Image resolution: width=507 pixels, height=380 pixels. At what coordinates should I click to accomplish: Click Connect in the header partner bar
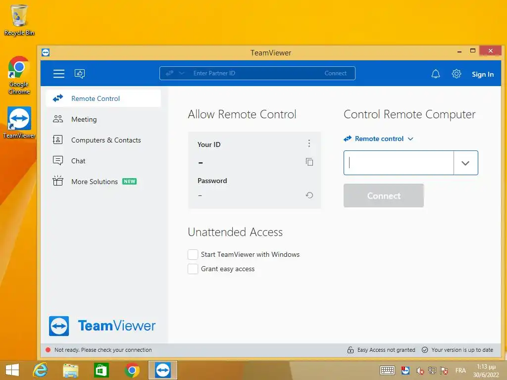[x=335, y=73]
